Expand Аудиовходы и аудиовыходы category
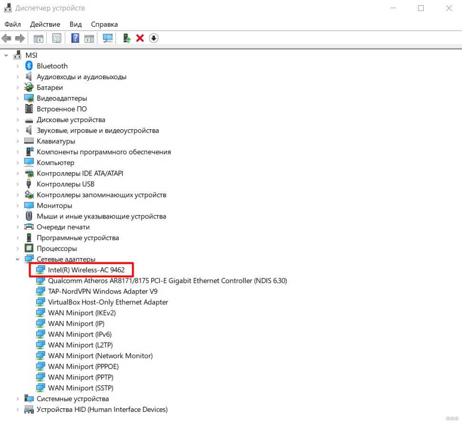Image resolution: width=462 pixels, height=425 pixels. tap(18, 77)
